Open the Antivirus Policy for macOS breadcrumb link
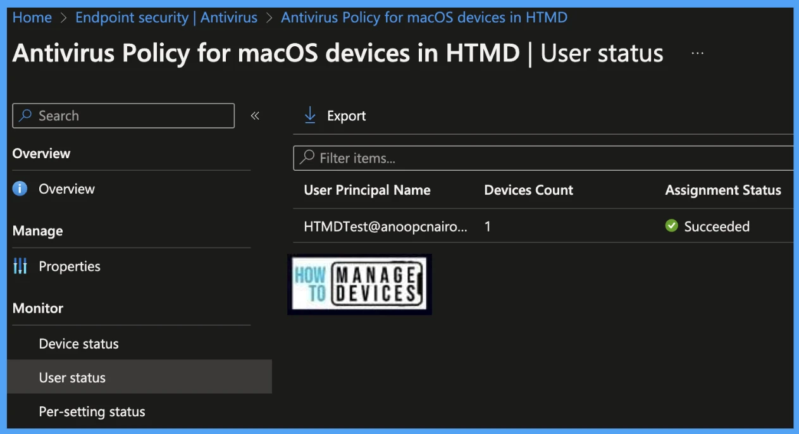 [x=424, y=18]
